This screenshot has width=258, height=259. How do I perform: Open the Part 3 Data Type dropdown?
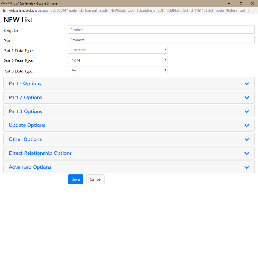click(118, 70)
